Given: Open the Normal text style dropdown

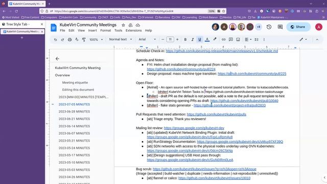Looking at the screenshot, I should point(121,39).
